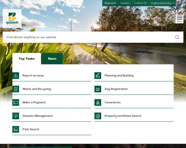The width and height of the screenshot is (186, 148).
Task: Focus the website search input field
Action: pos(87,37)
